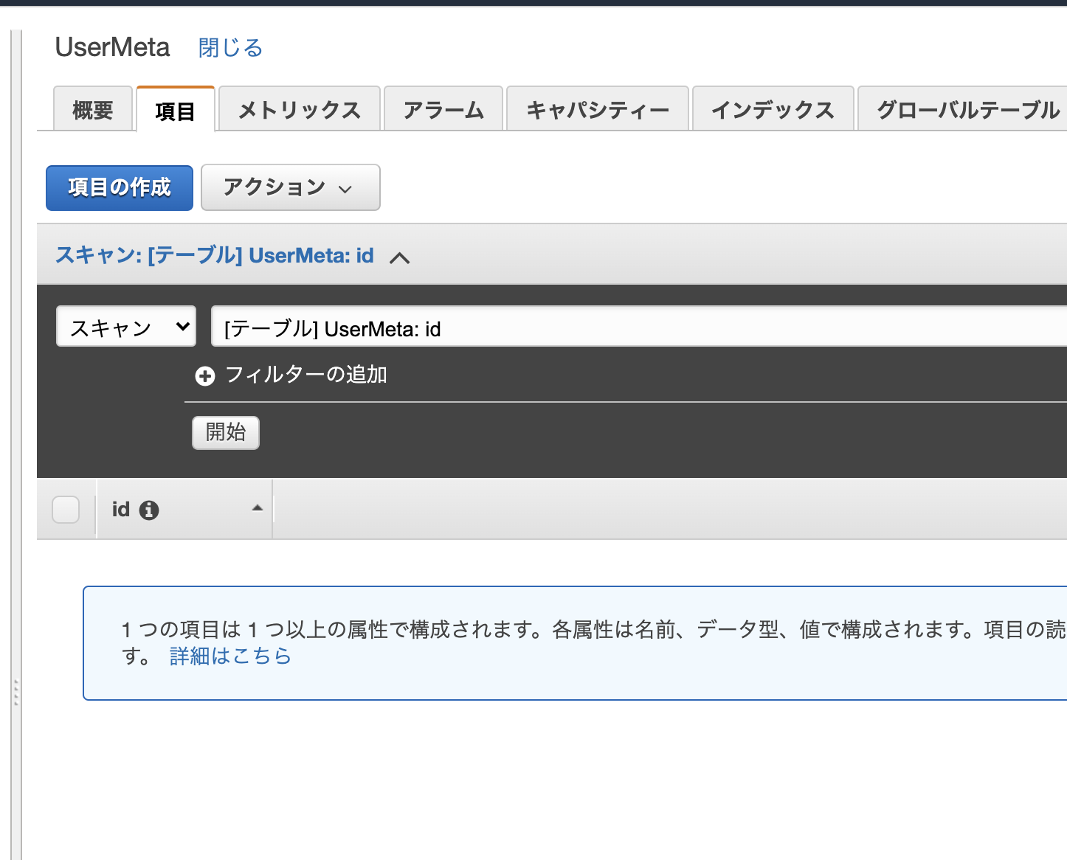Switch to the キャパシティー tab

pos(596,108)
